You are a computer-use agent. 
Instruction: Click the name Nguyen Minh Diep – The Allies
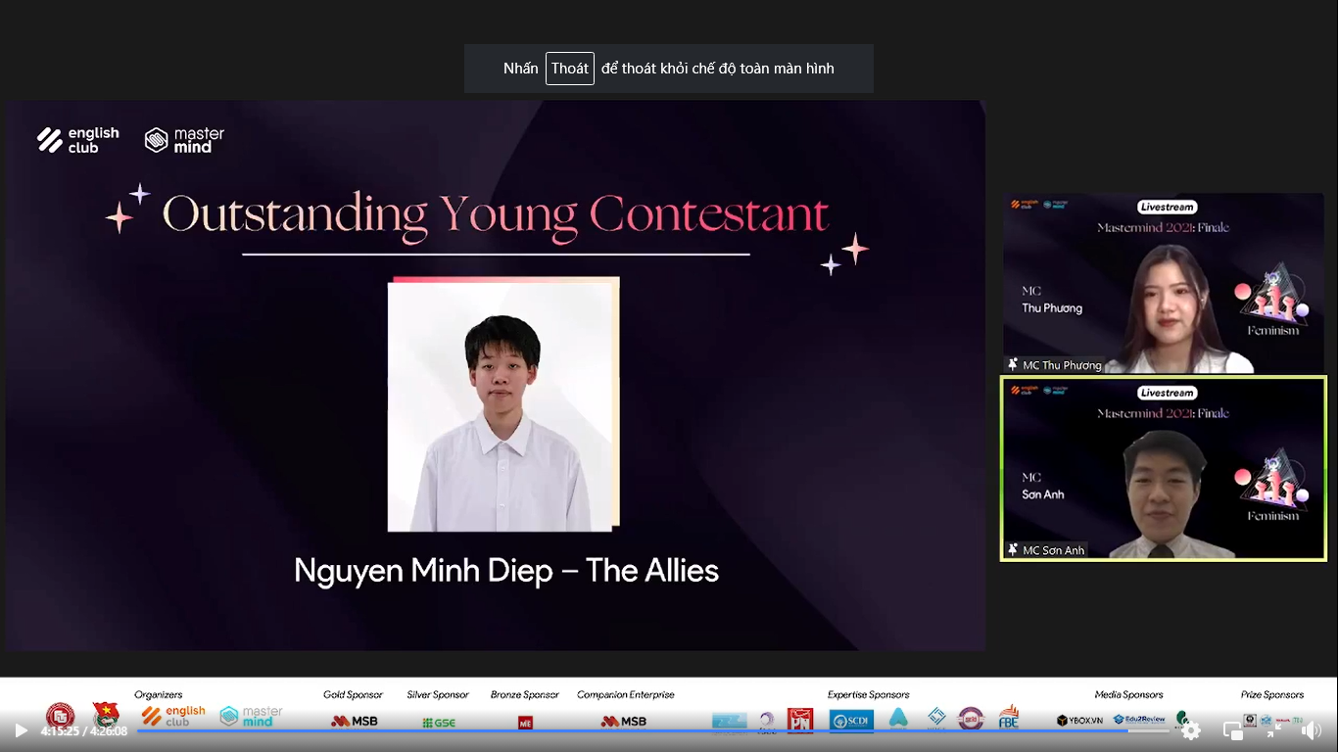coord(506,570)
